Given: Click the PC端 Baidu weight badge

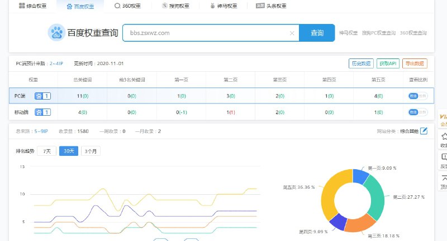Looking at the screenshot, I should [43, 96].
